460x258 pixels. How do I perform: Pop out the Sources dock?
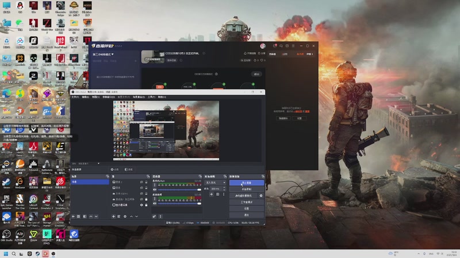tap(148, 177)
